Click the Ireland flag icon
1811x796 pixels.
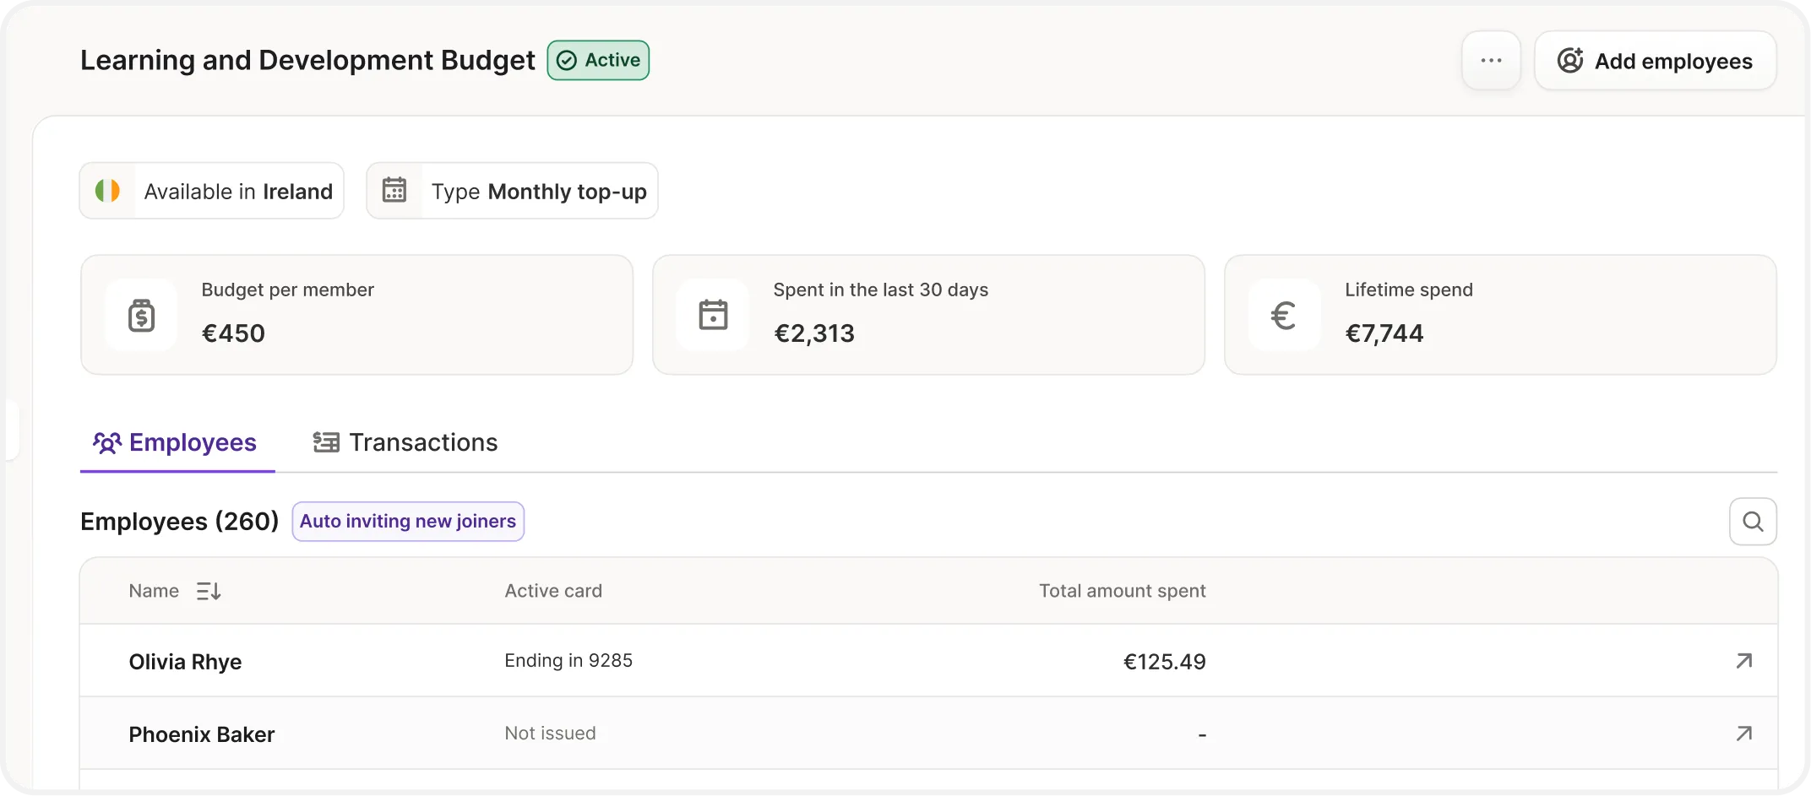point(107,191)
